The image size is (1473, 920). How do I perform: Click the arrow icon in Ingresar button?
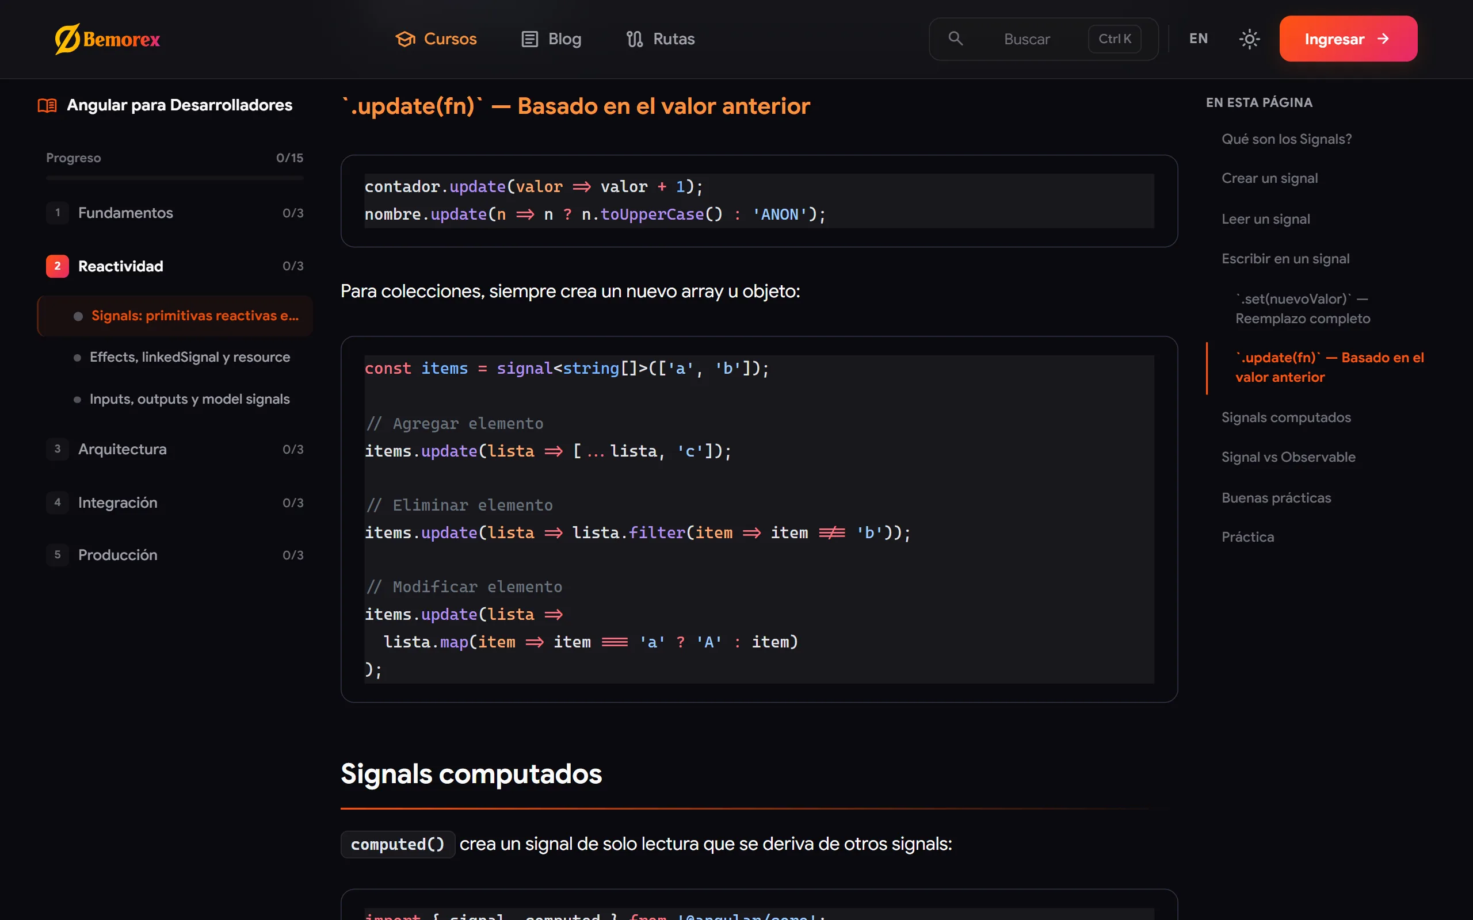(x=1383, y=39)
